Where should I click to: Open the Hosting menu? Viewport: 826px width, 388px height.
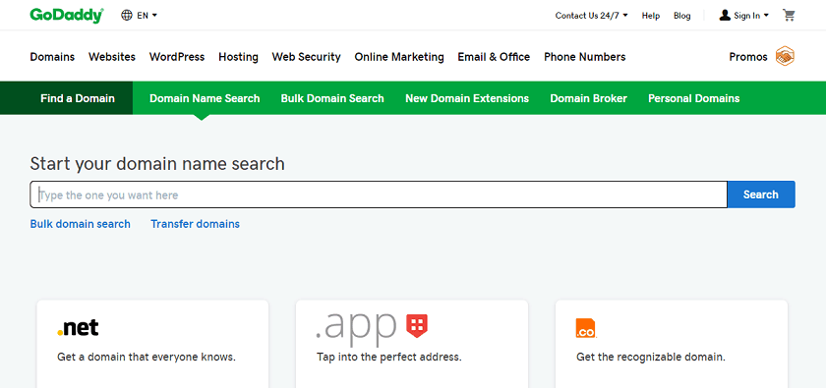[238, 57]
